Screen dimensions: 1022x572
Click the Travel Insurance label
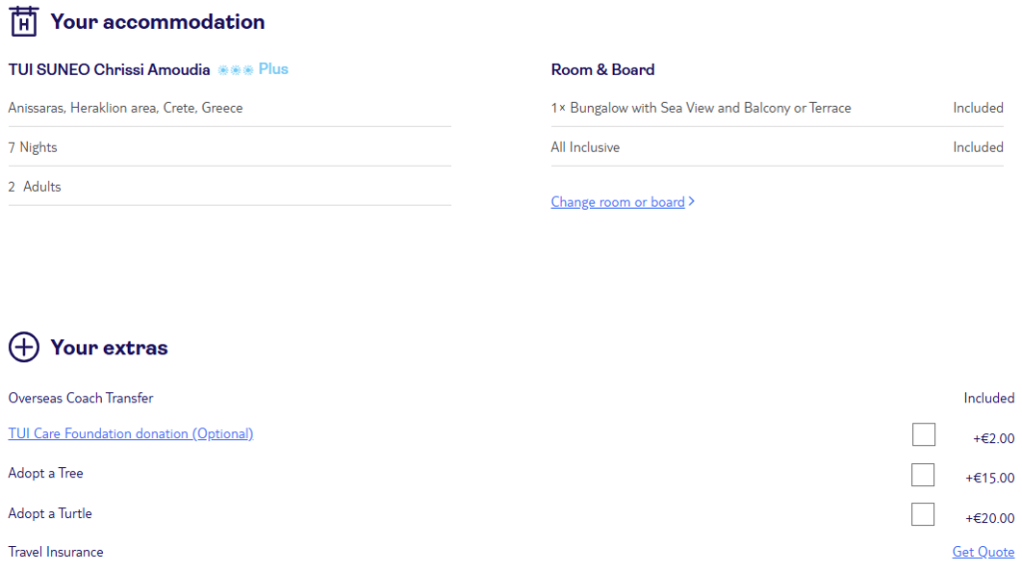pos(56,552)
